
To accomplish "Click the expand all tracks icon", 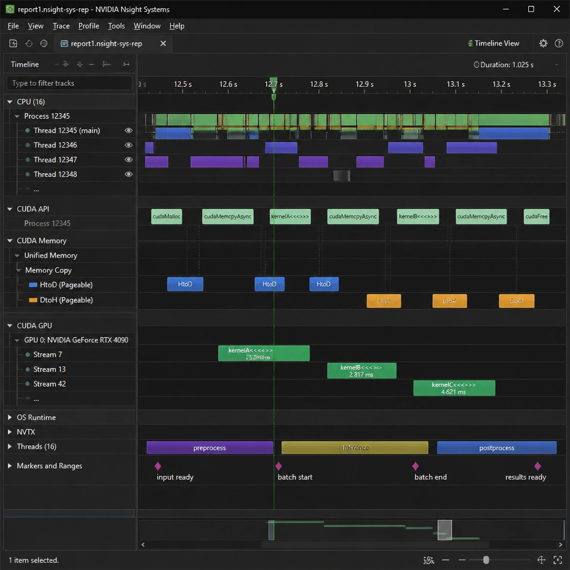I will click(x=66, y=64).
